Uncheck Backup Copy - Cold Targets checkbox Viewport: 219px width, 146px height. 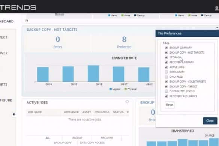pos(166,82)
